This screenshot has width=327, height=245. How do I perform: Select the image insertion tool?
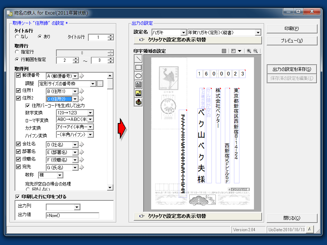tap(138, 93)
